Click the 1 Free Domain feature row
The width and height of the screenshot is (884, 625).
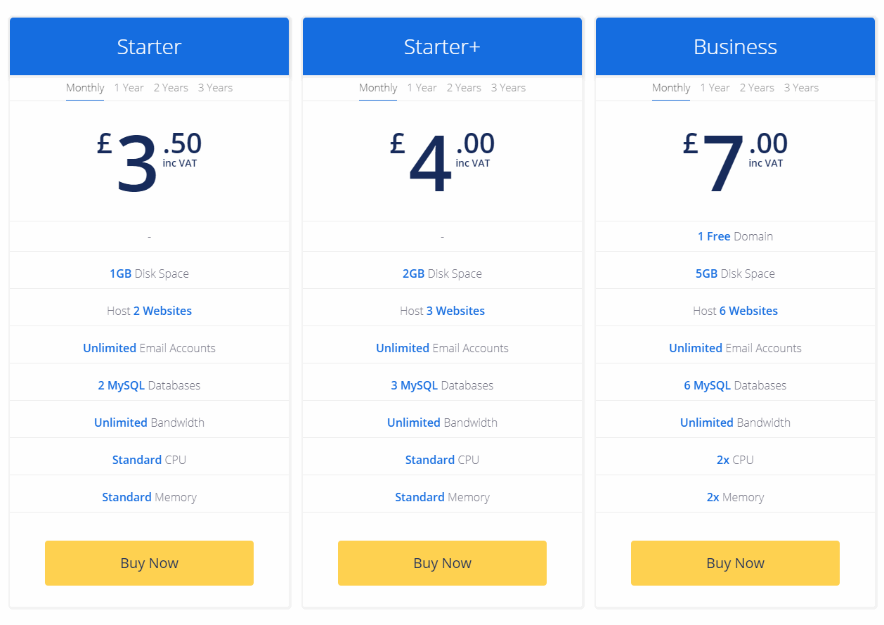coord(735,236)
